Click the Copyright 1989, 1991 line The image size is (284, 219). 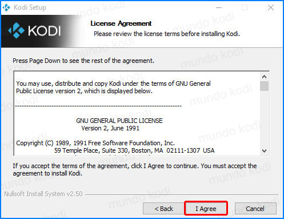95,143
